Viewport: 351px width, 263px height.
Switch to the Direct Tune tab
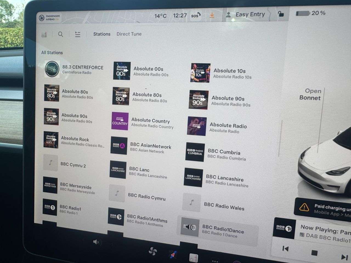(x=129, y=34)
